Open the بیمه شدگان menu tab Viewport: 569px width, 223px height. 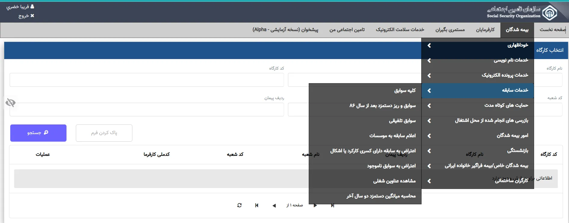coord(517,30)
